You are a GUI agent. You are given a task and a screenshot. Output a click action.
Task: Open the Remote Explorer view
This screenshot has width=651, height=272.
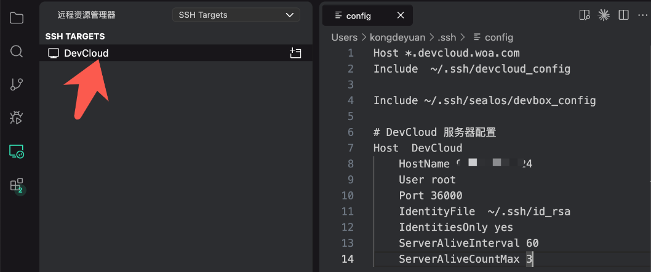click(x=17, y=151)
